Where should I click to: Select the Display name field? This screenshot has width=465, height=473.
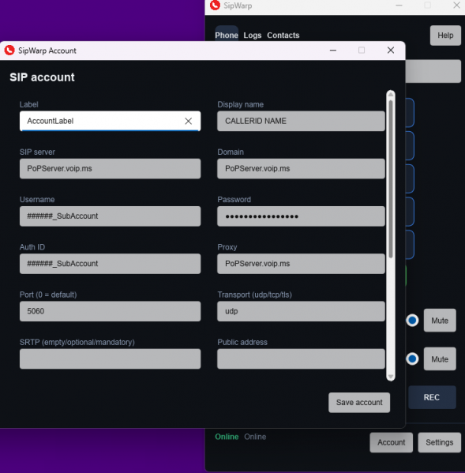point(301,121)
